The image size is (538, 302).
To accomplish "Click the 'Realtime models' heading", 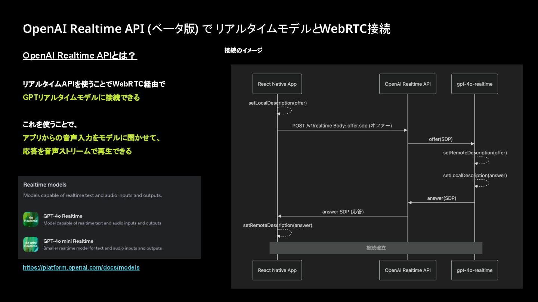I will coord(45,185).
